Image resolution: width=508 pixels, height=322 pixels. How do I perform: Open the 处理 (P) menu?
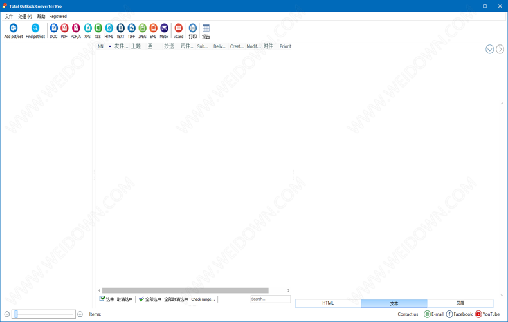tap(25, 17)
